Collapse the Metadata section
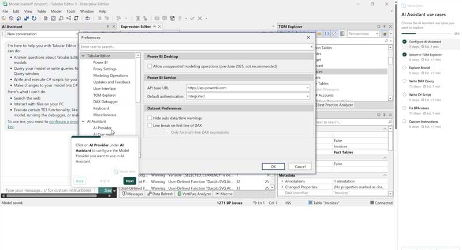462x250 pixels. click(x=385, y=175)
